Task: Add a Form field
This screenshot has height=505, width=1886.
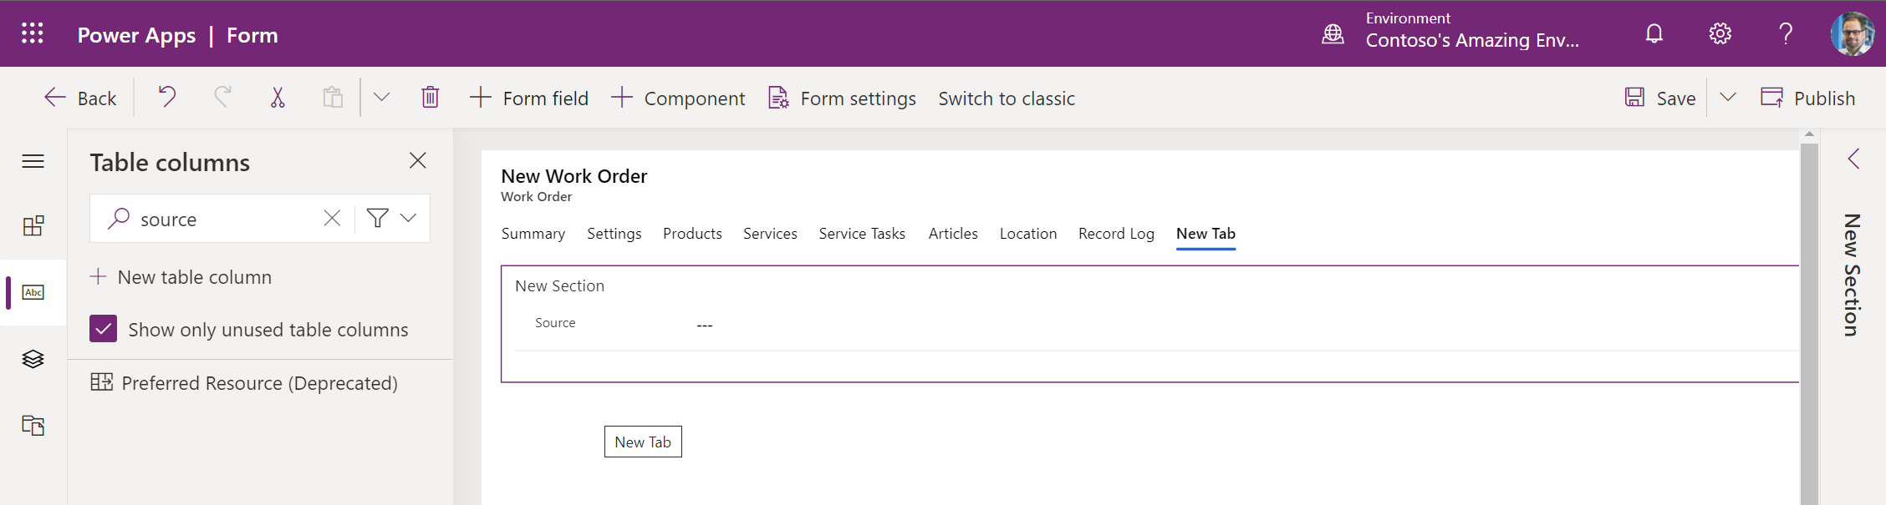Action: coord(528,98)
